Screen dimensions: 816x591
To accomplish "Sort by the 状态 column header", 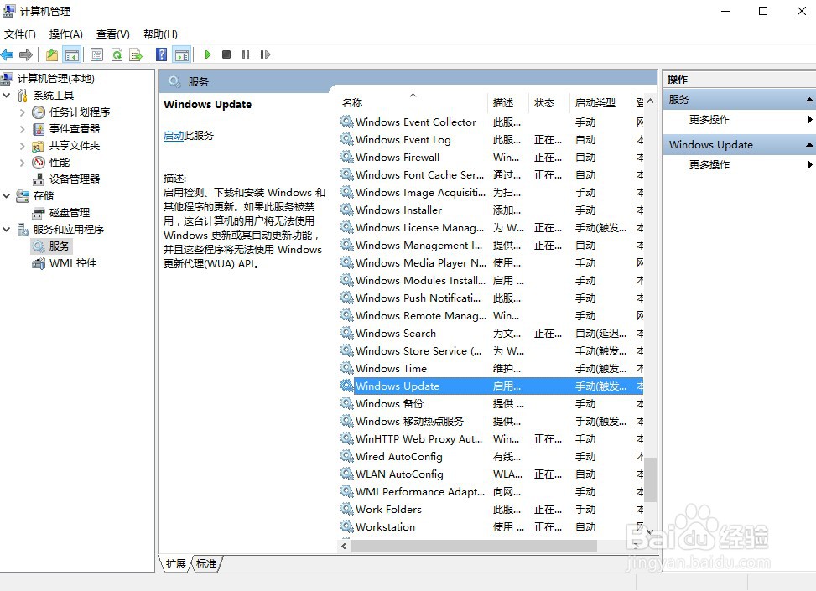I will coord(549,102).
